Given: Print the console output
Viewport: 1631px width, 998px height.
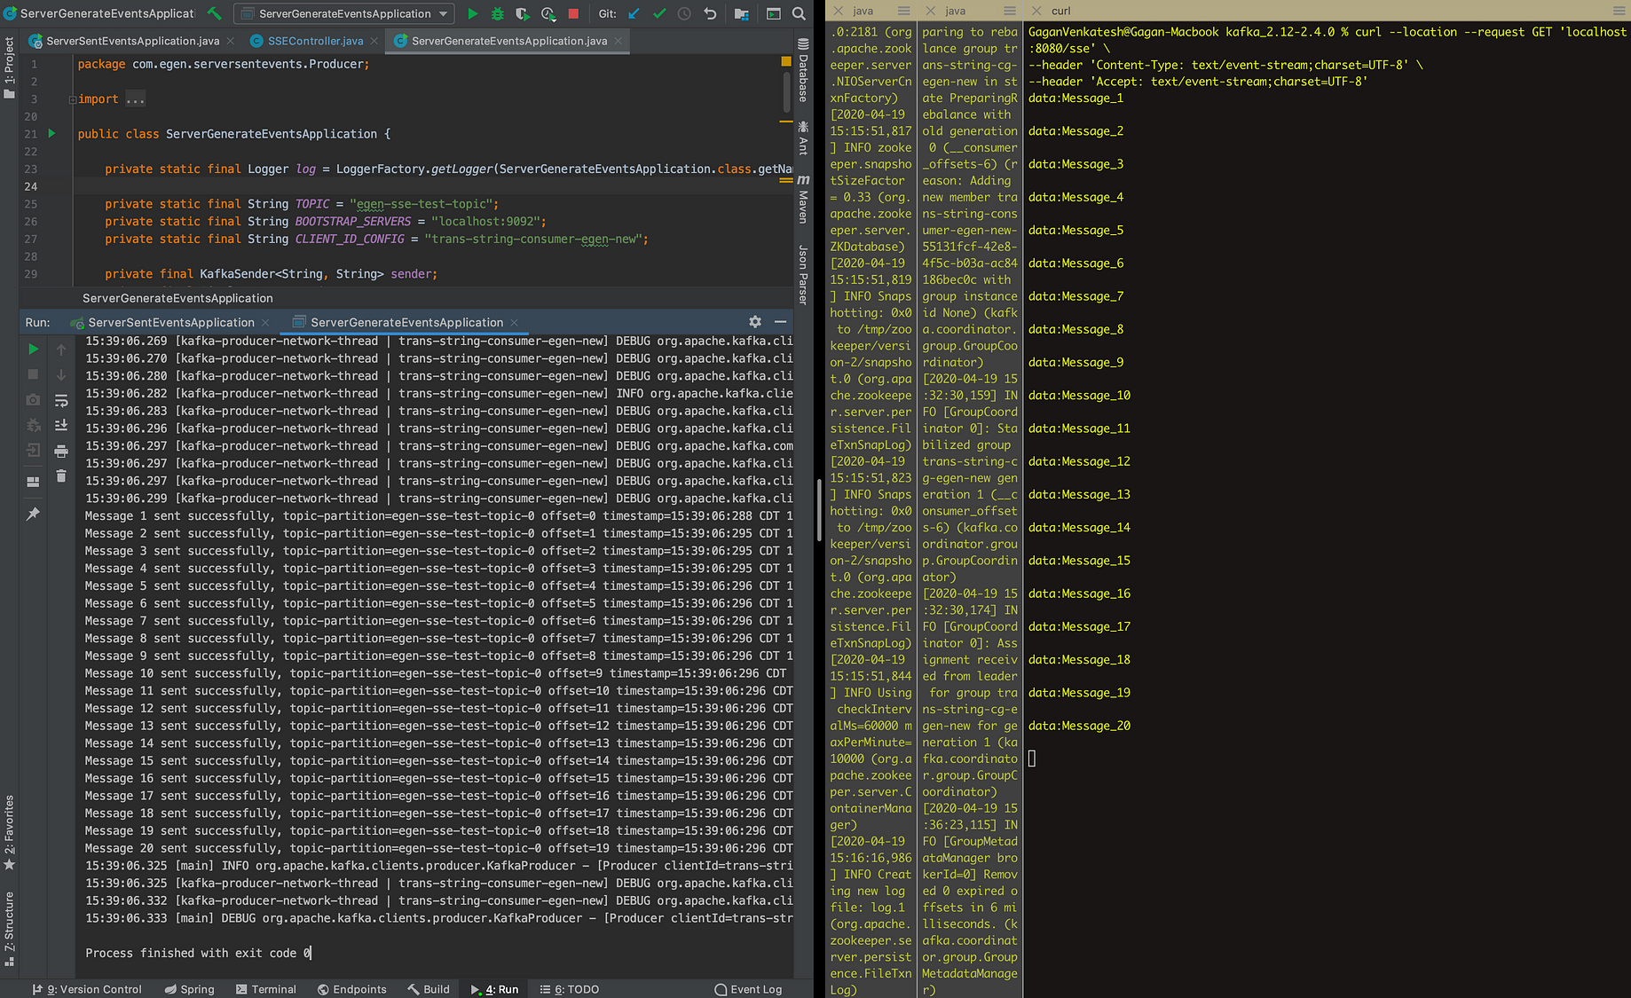Looking at the screenshot, I should [x=61, y=451].
